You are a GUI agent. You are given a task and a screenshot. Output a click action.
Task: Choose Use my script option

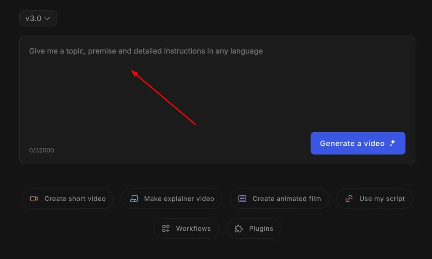coord(375,198)
